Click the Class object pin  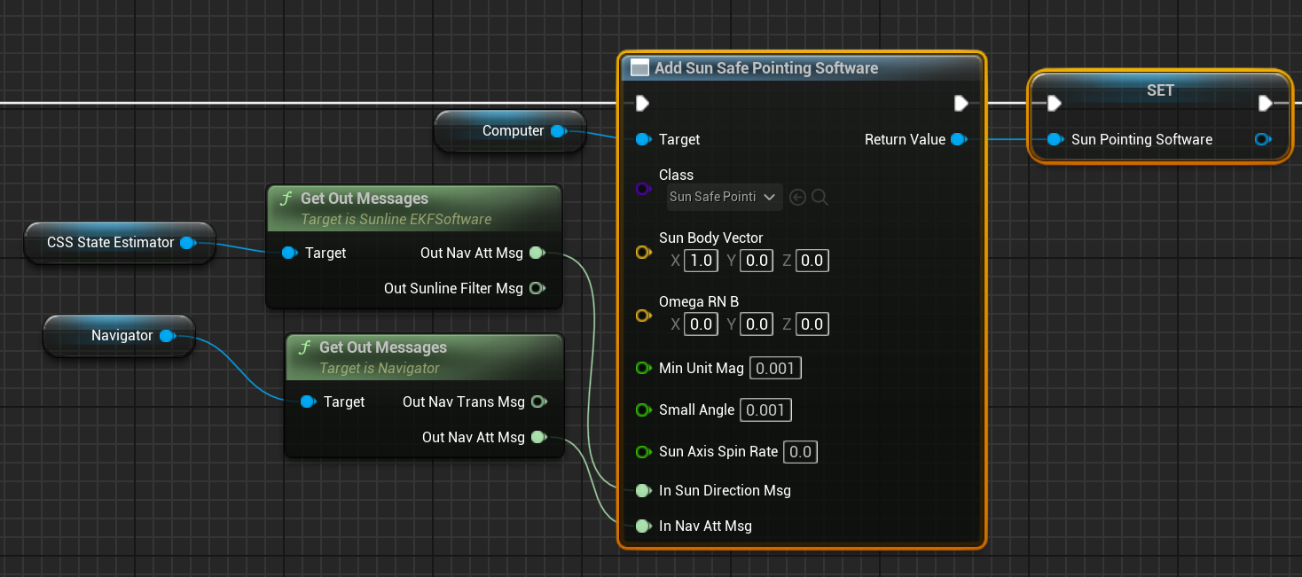click(643, 189)
